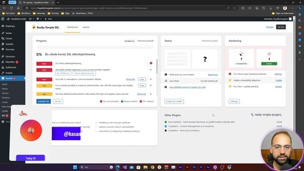Dismiss the detected administrator roles task

(151, 94)
